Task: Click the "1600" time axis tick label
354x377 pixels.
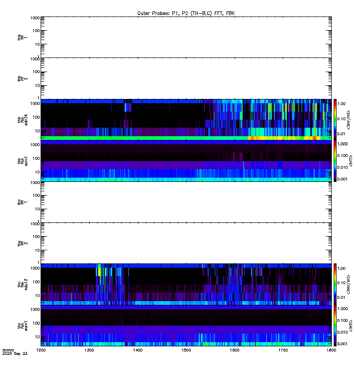Action: pos(235,350)
